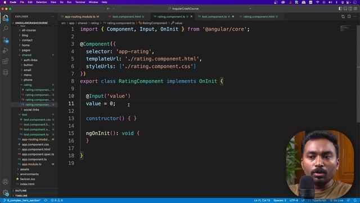Image resolution: width=360 pixels, height=203 pixels.
Task: Click the open changes icon in editor toolbar
Action: tap(343, 16)
